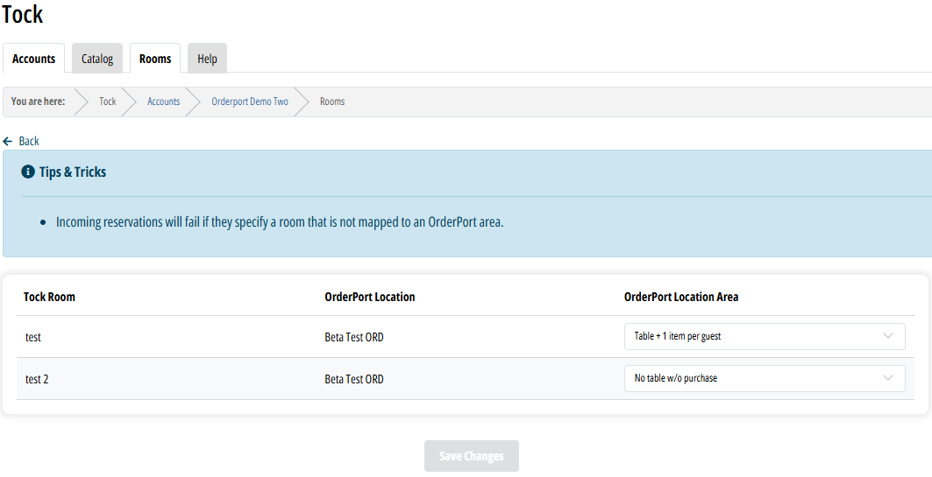The width and height of the screenshot is (932, 477).
Task: Click the 'test' room name cell
Action: click(33, 337)
